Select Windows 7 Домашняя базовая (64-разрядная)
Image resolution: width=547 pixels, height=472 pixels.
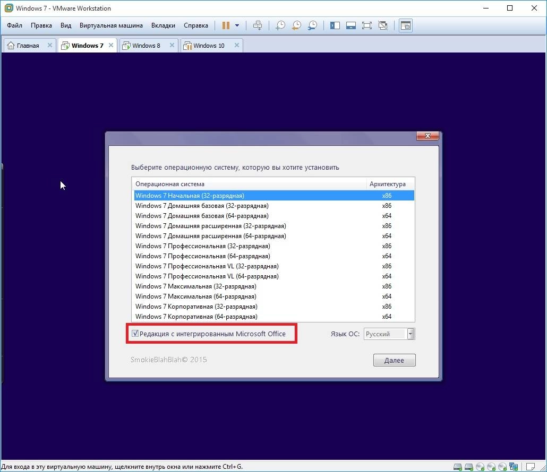274,216
